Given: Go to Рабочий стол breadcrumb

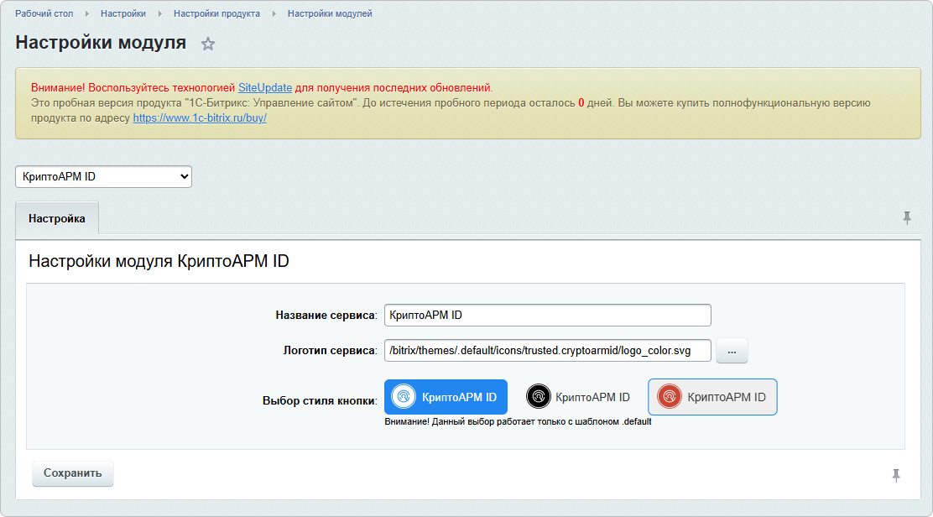Looking at the screenshot, I should (44, 13).
